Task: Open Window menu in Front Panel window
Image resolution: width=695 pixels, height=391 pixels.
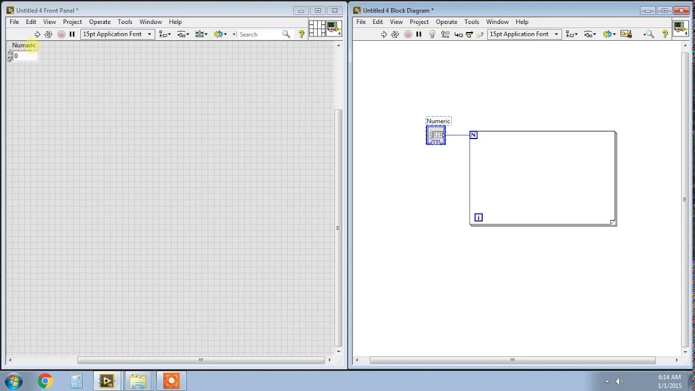Action: tap(150, 22)
